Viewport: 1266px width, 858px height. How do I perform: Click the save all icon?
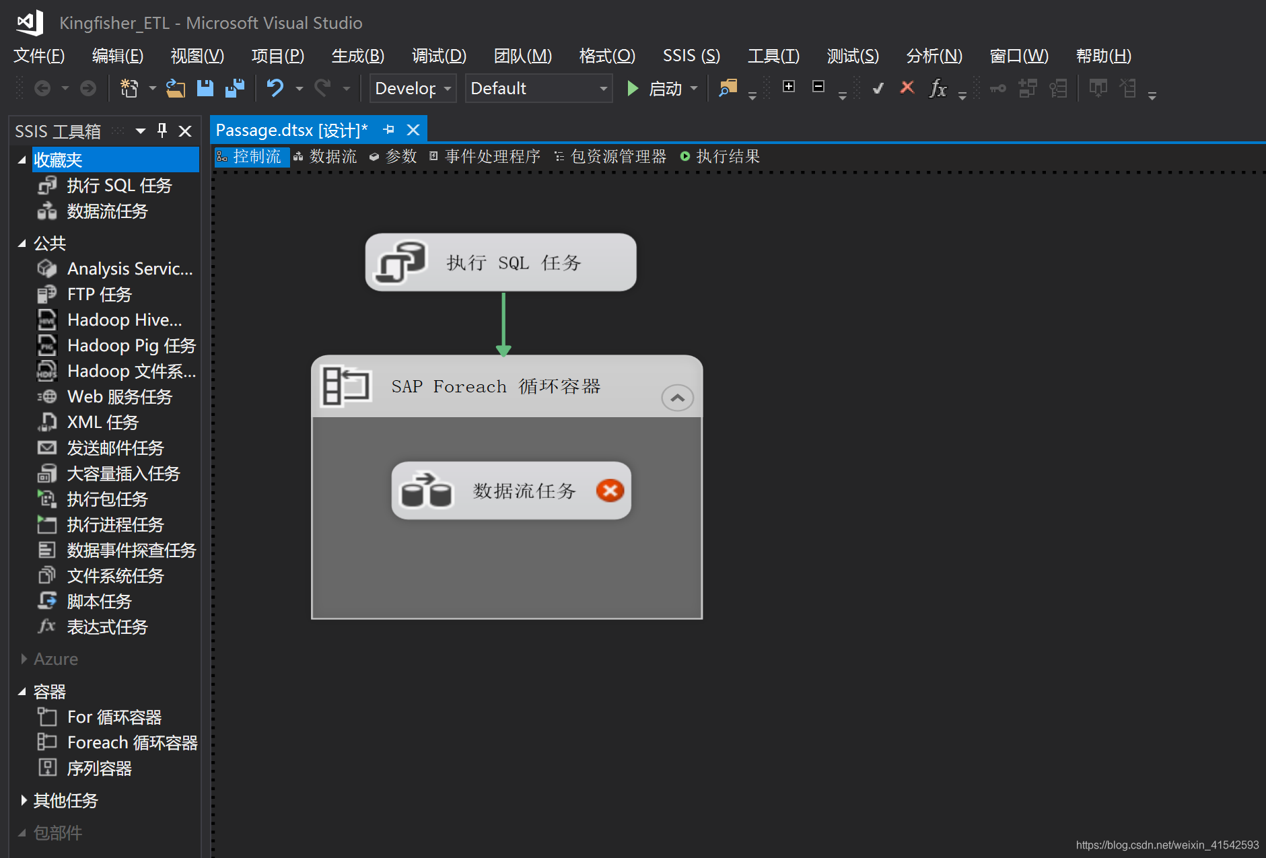pos(235,88)
